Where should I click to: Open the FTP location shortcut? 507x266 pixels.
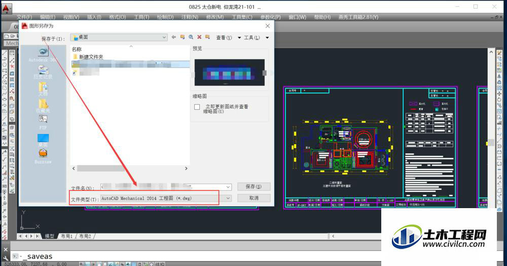tap(43, 123)
